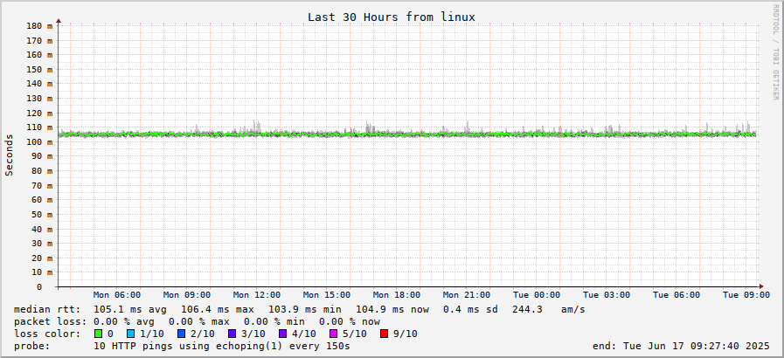Click the 'Mon 18:00' time label

(x=397, y=295)
